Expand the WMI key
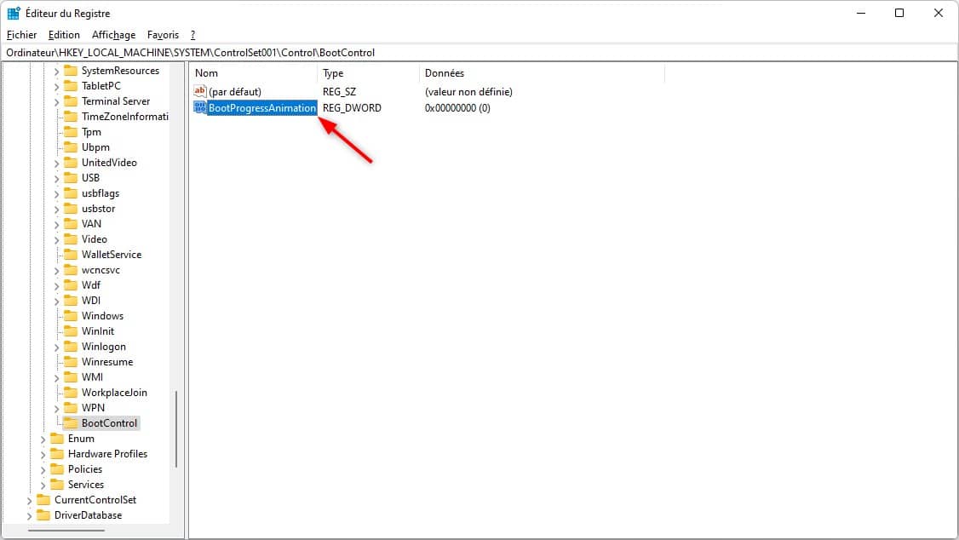959x540 pixels. (56, 378)
